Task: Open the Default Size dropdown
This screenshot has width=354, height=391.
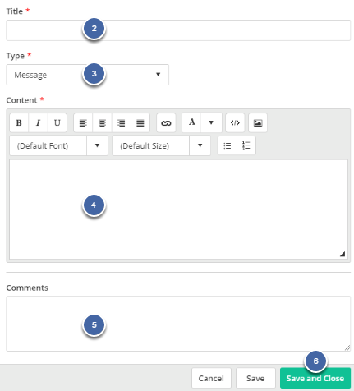Action: coord(162,145)
